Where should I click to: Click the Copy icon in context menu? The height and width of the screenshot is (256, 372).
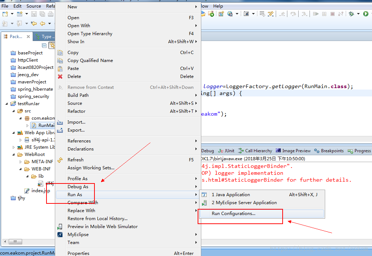click(60, 53)
